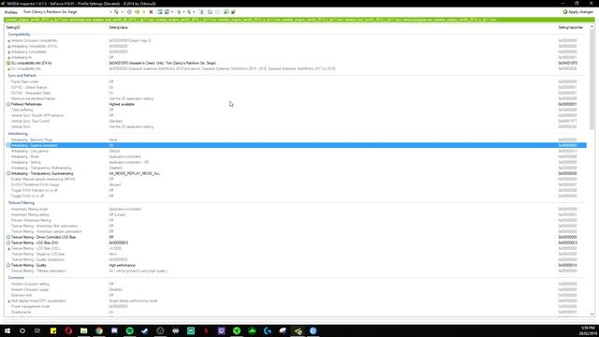Click the gear icon on SLI compatibility bits (DX1x)
This screenshot has width=599, height=337.
8,63
